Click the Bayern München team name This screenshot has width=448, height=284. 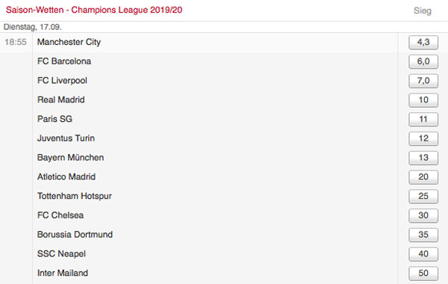coord(70,158)
